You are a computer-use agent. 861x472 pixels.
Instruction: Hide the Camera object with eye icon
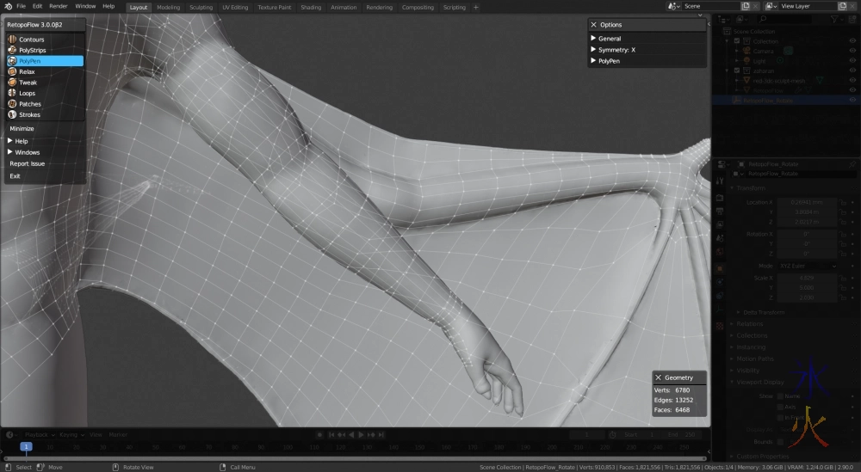click(851, 51)
